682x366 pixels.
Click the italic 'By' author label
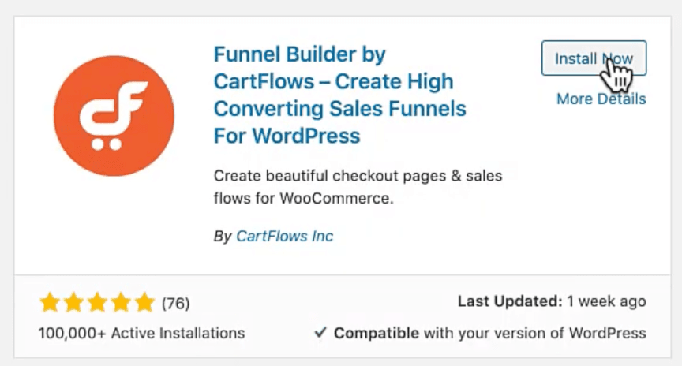point(222,236)
